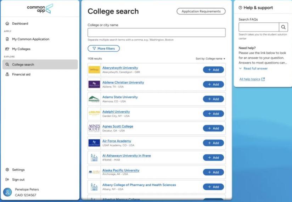Click external link icon beside All help topics
The height and width of the screenshot is (202, 292).
(263, 79)
